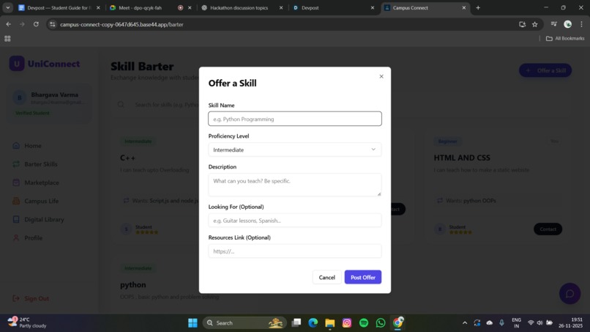
Task: Switch to Hackathon discussion topics tab
Action: [x=239, y=7]
